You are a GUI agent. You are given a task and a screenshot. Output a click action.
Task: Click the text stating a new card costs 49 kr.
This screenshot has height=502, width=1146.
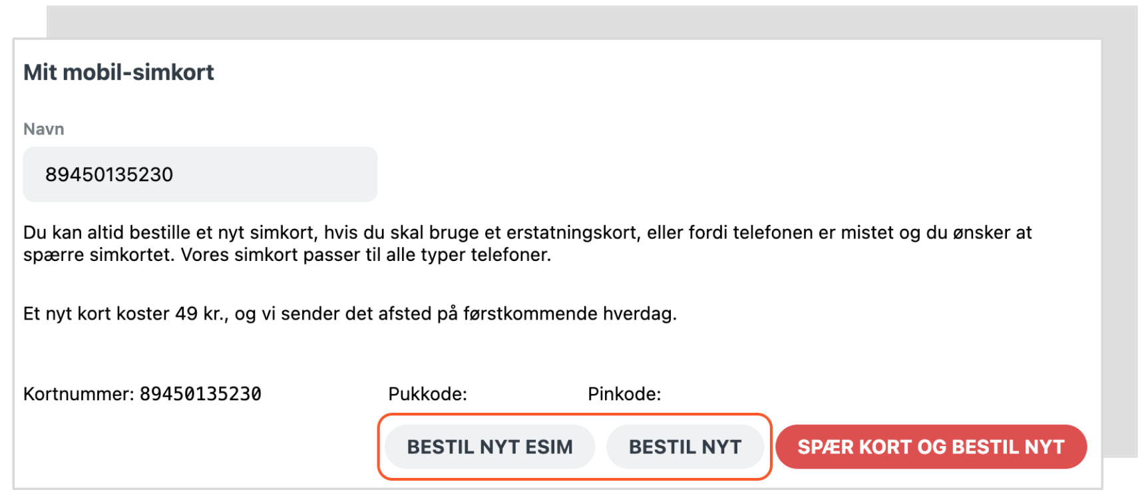(351, 312)
